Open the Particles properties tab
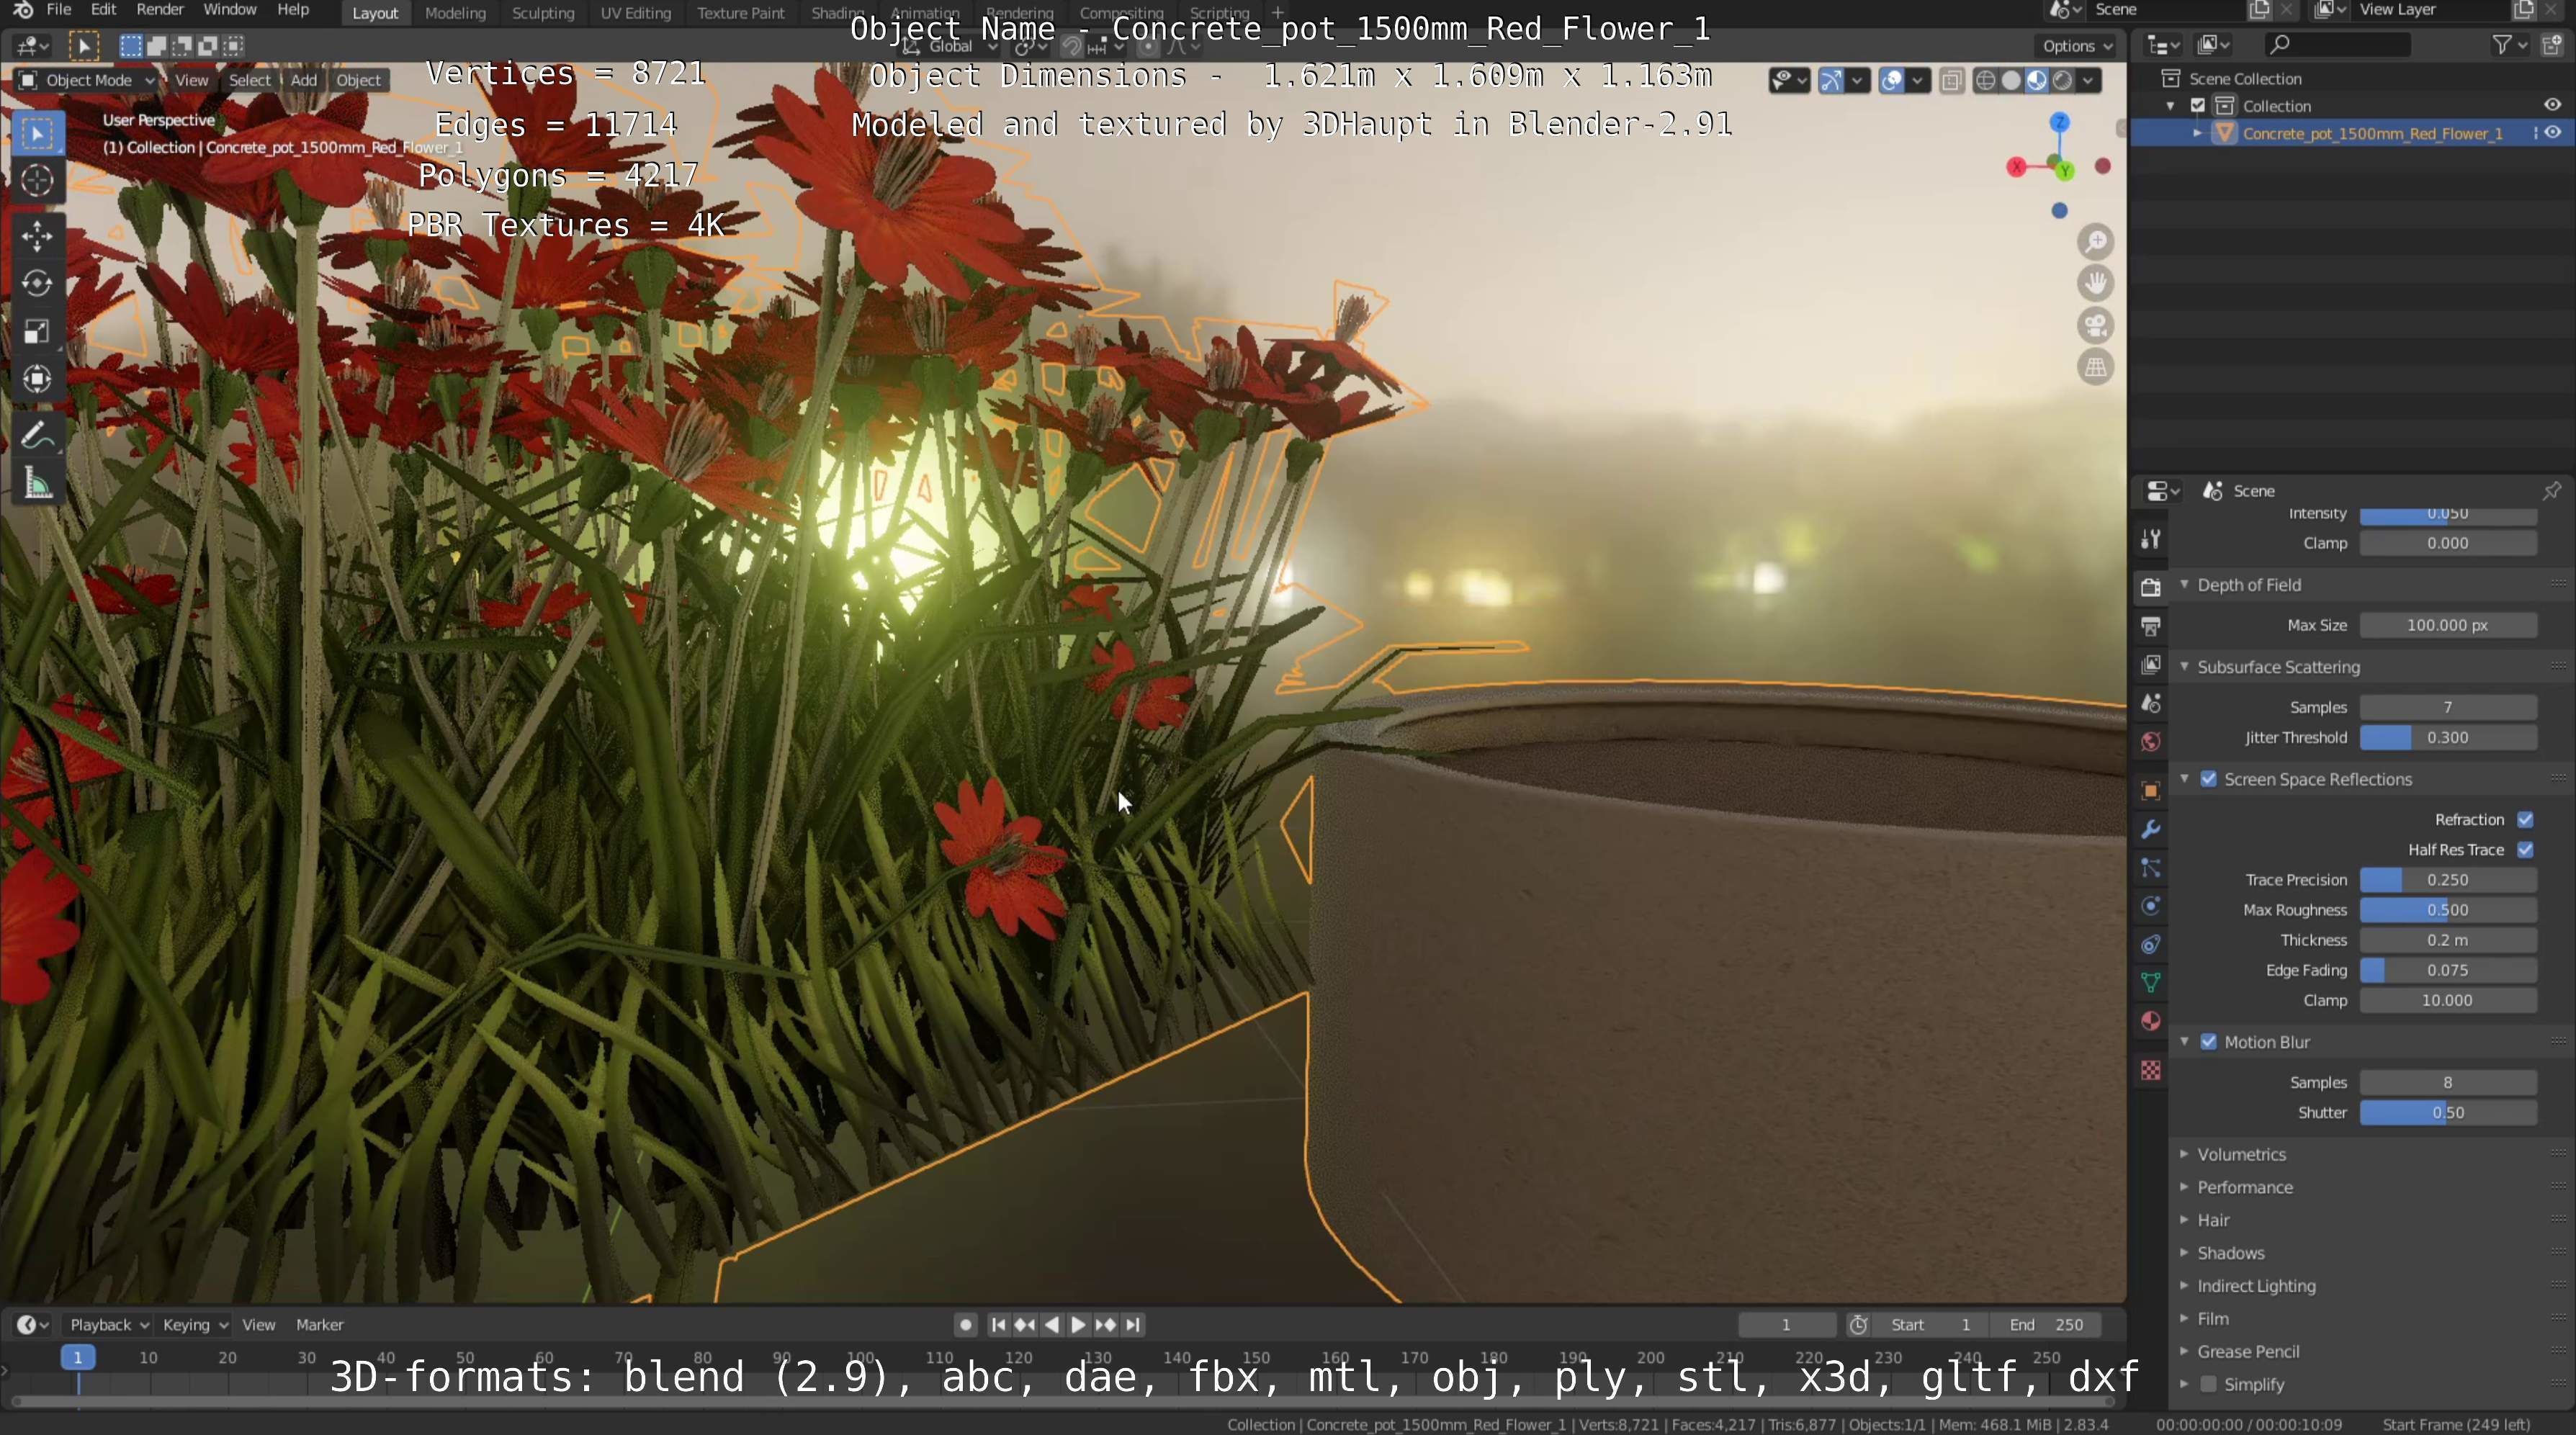Image resolution: width=2576 pixels, height=1435 pixels. pos(2151,868)
